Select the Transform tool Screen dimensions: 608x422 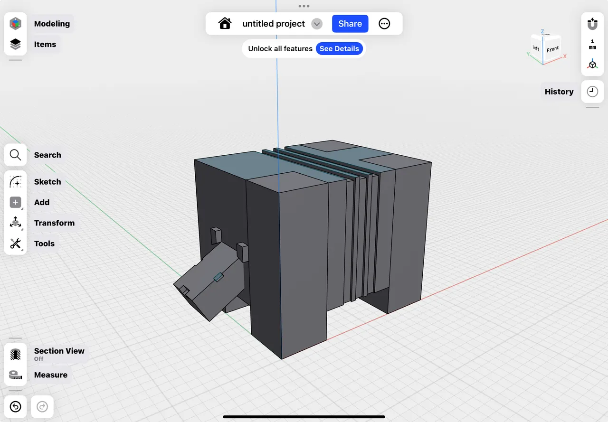[x=15, y=223]
